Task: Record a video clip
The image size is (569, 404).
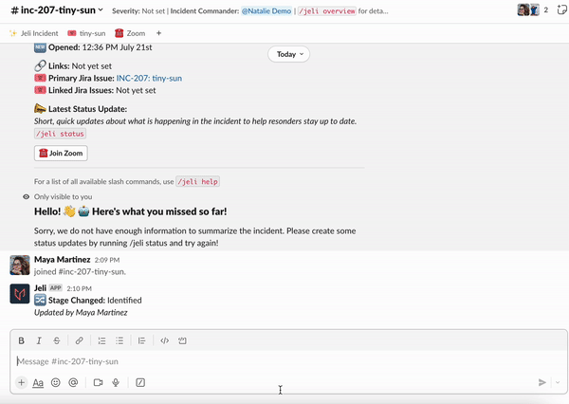Action: coord(98,382)
